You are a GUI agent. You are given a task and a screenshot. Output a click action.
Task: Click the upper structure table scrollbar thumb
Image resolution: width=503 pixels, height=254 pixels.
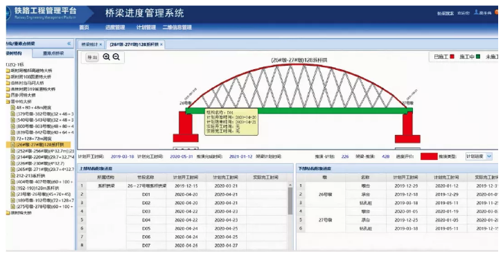pos(290,201)
